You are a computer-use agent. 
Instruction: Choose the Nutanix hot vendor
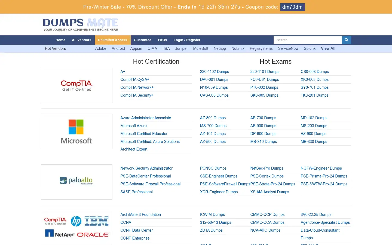pos(238,48)
